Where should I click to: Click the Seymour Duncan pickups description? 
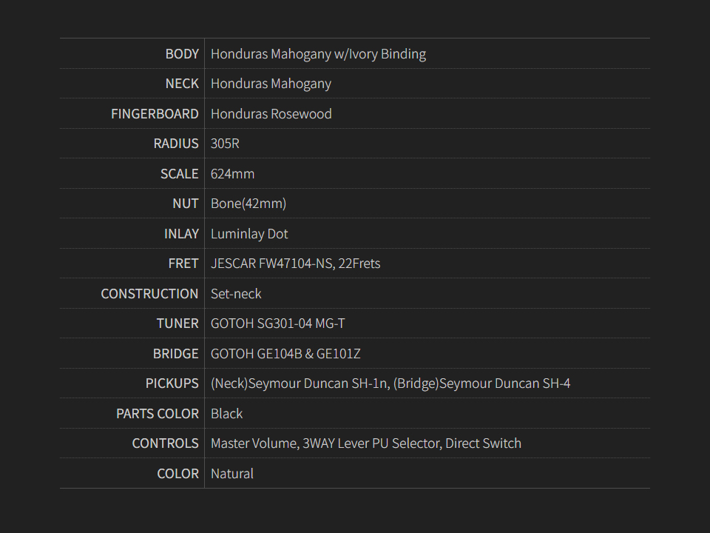tap(390, 383)
